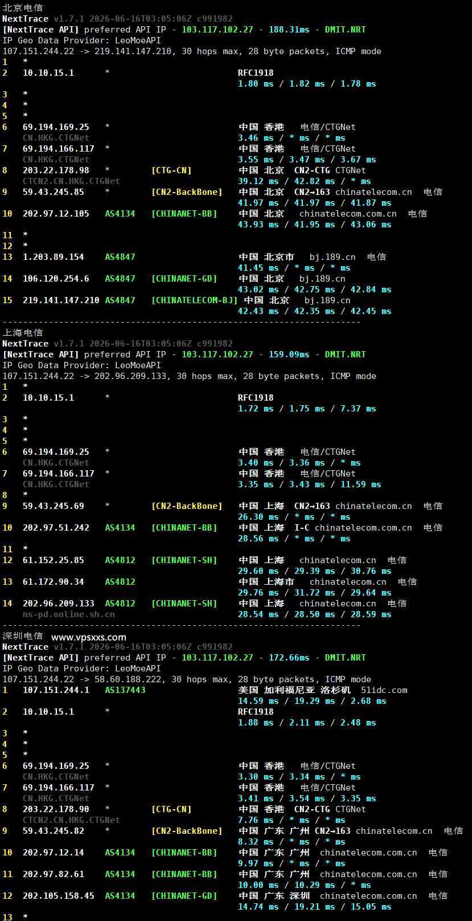Select hop IP 1.203.89.154
This screenshot has width=472, height=921.
click(x=54, y=257)
